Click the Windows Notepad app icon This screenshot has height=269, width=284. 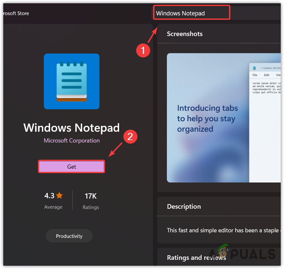[x=72, y=81]
